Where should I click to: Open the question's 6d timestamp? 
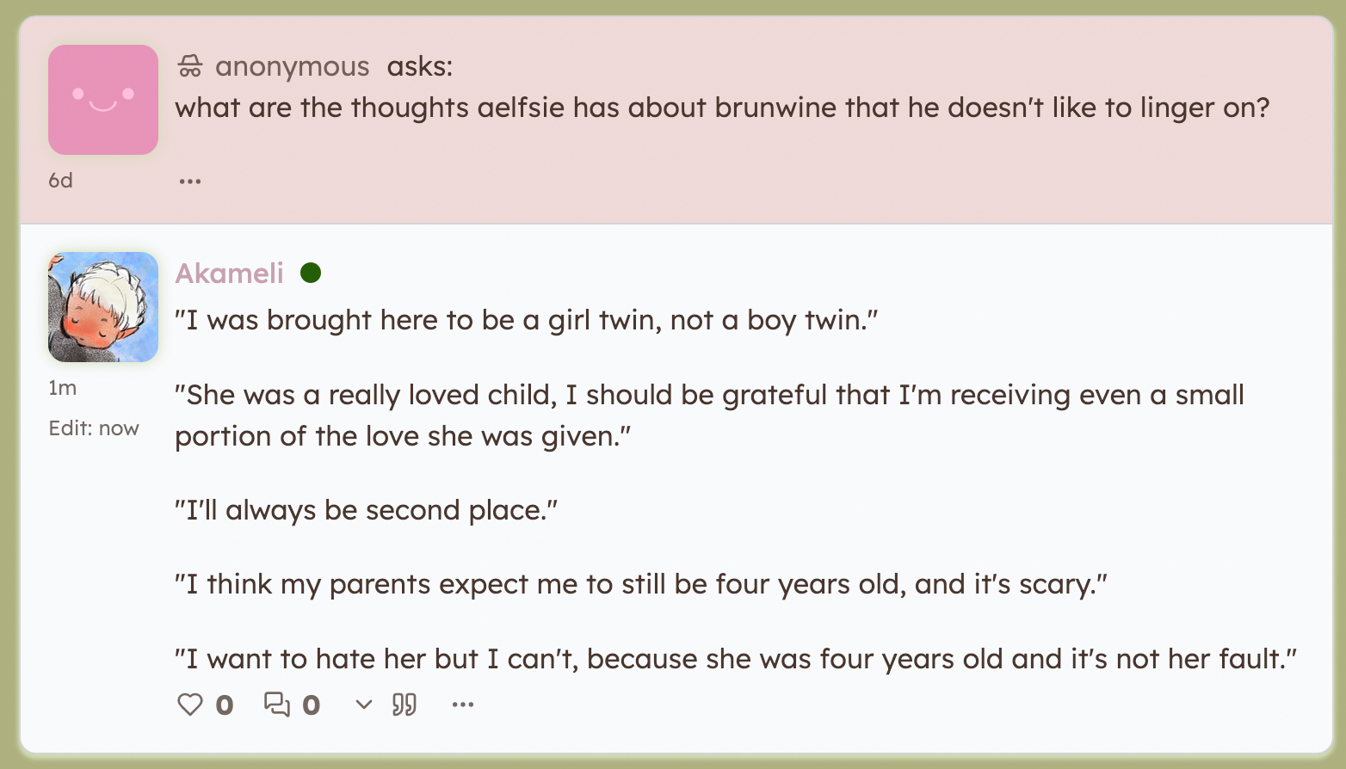tap(60, 181)
